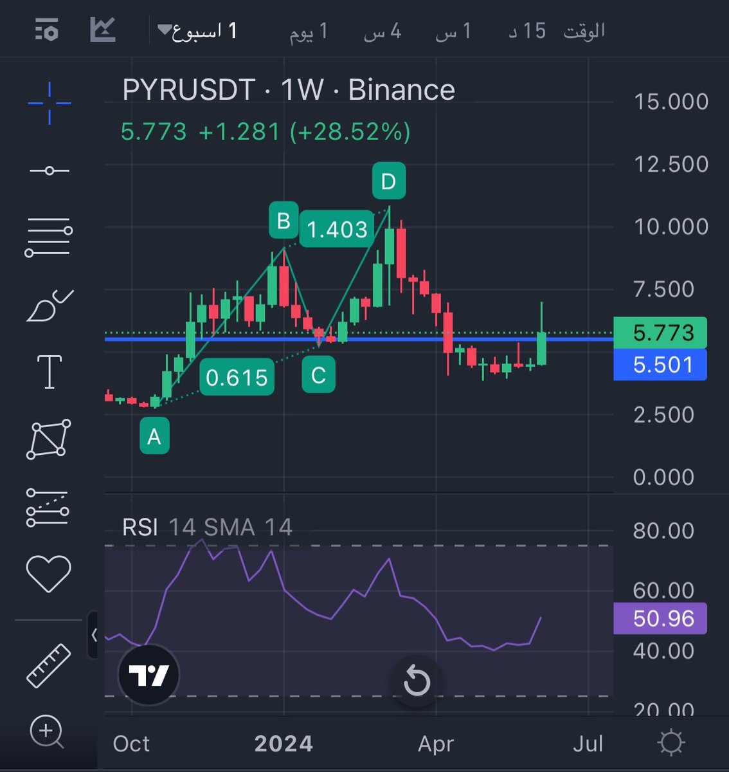This screenshot has width=729, height=772.
Task: Switch to the 4 س timeframe
Action: (x=383, y=31)
